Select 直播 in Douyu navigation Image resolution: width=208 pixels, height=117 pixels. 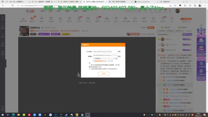pos(50,11)
